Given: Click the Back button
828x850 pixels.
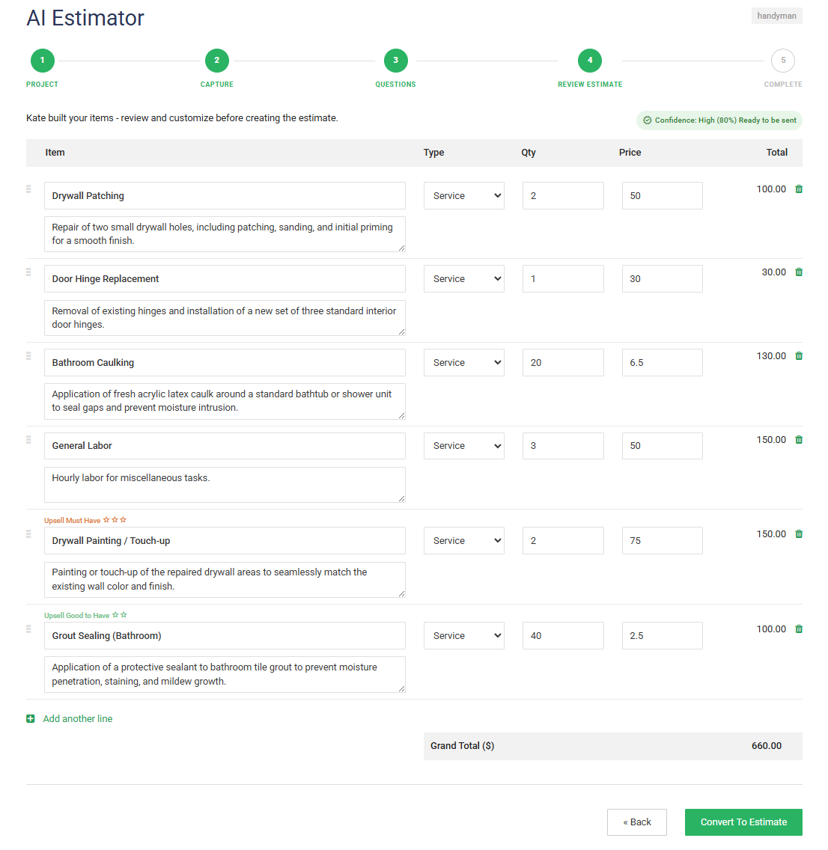Looking at the screenshot, I should (636, 822).
